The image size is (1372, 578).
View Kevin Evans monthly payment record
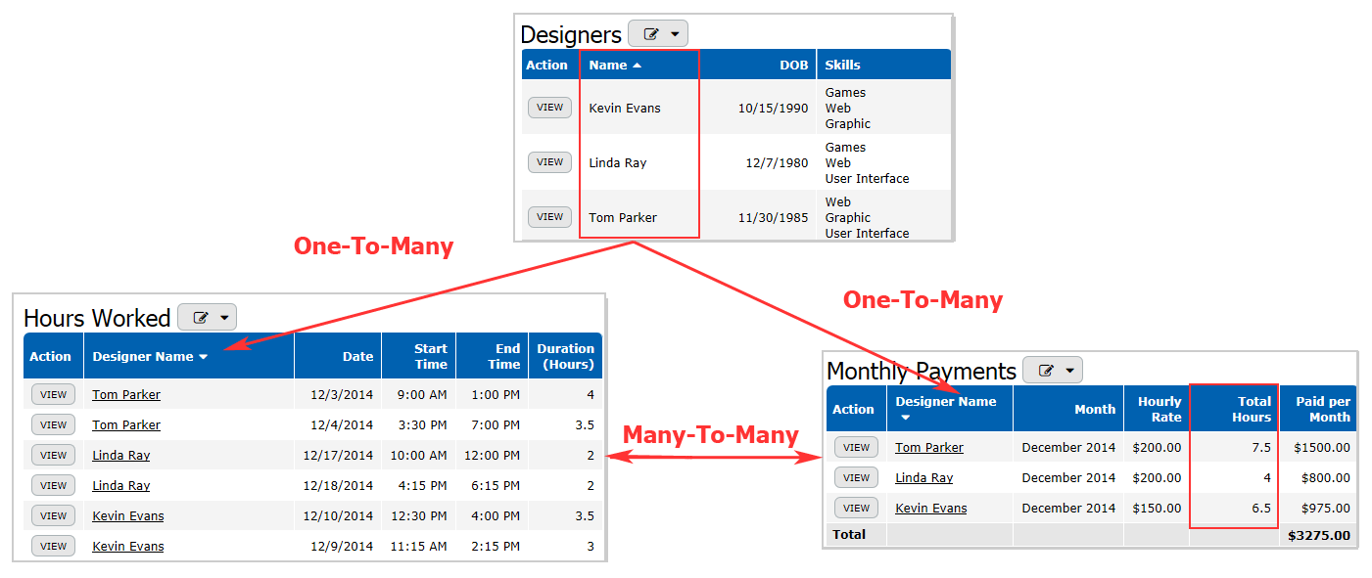[x=856, y=508]
